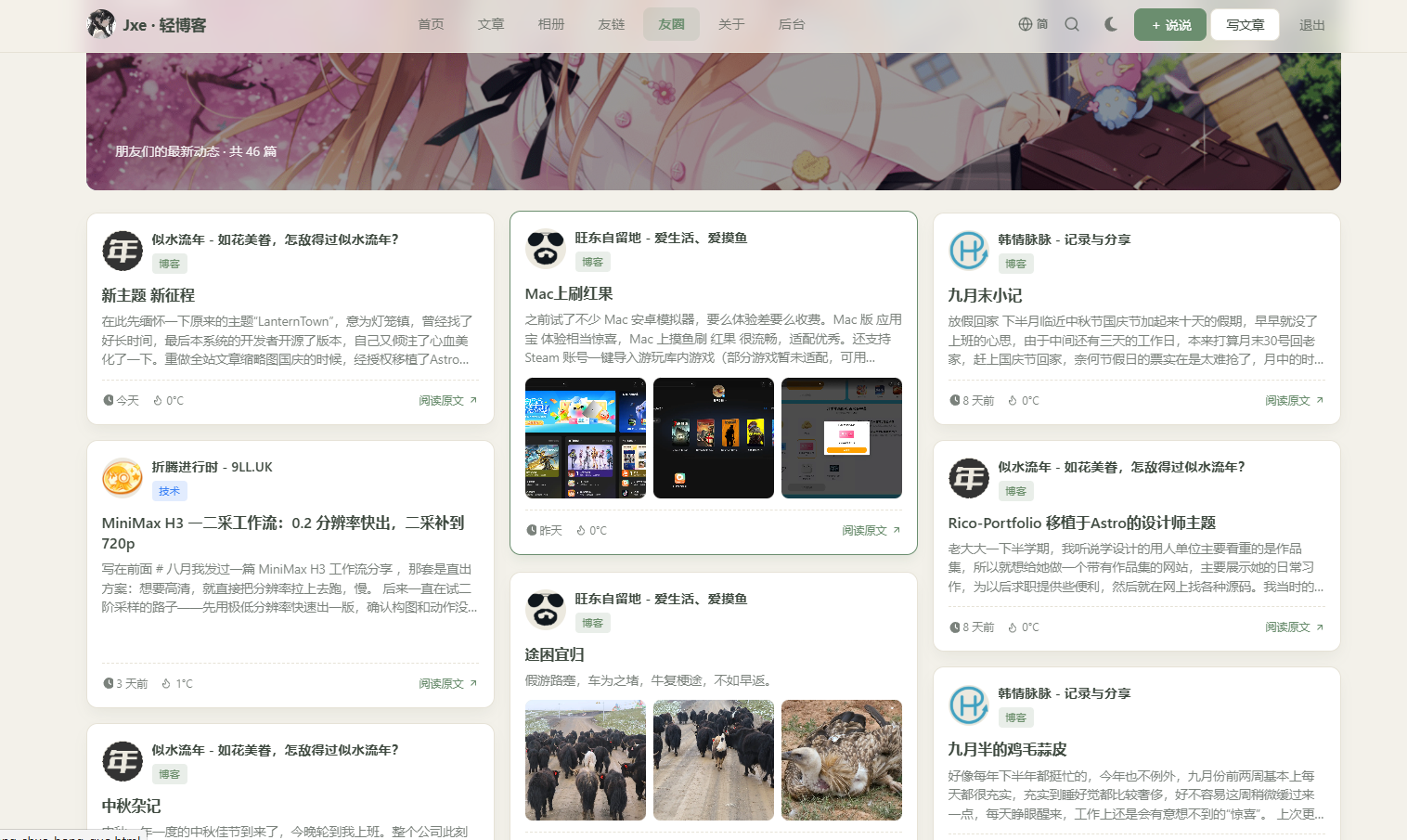
Task: Click 阅读原文 on MiniMax H3 card
Action: (x=448, y=683)
